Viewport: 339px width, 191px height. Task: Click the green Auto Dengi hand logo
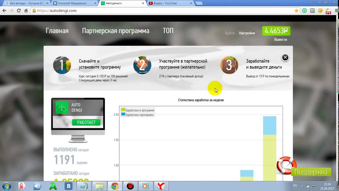[62, 107]
